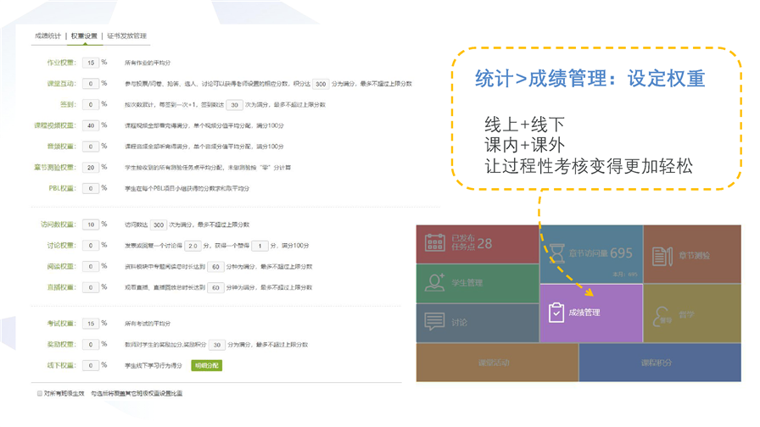
Task: Open the 证书发放管理 tab
Action: pyautogui.click(x=126, y=36)
